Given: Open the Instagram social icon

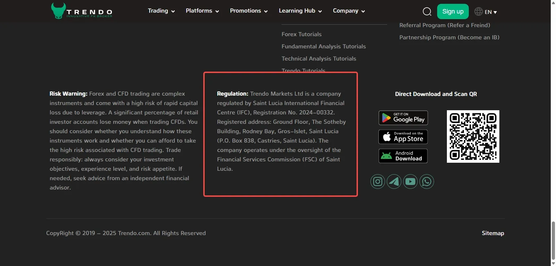Looking at the screenshot, I should [378, 182].
